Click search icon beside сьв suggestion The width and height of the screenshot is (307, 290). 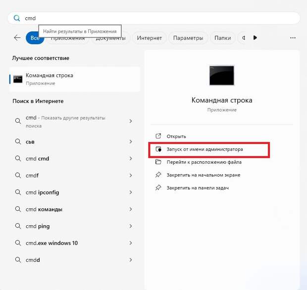pyautogui.click(x=18, y=142)
